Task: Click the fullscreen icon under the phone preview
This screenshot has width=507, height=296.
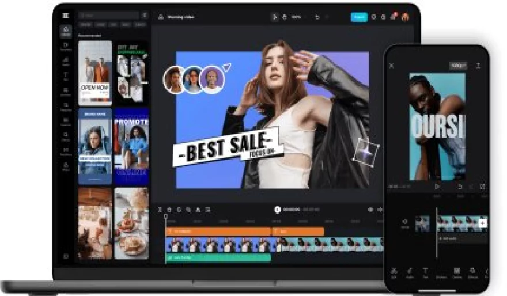Action: coord(482,187)
